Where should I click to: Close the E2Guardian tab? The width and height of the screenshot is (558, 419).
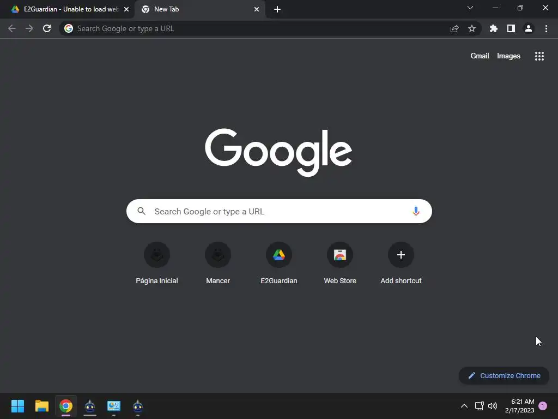click(126, 9)
